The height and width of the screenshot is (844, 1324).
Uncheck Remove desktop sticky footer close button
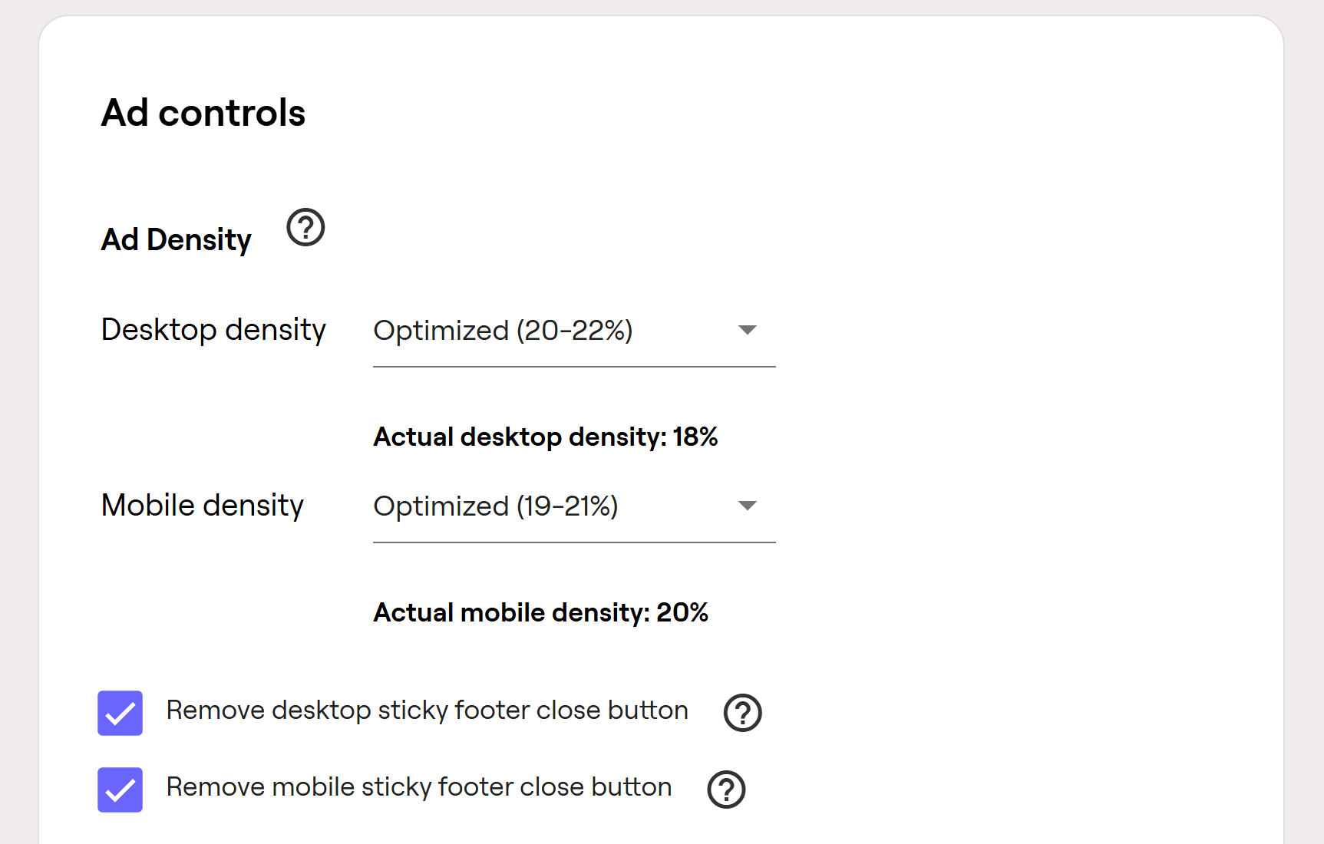coord(120,713)
